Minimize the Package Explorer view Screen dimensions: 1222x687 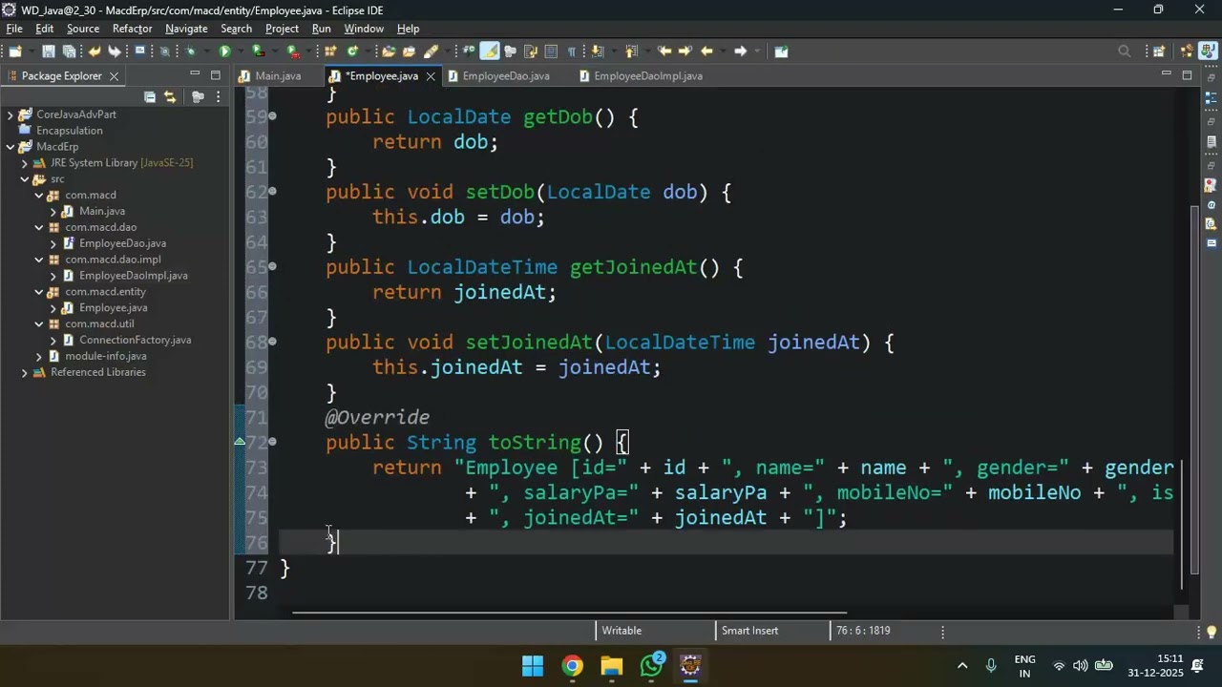(195, 74)
